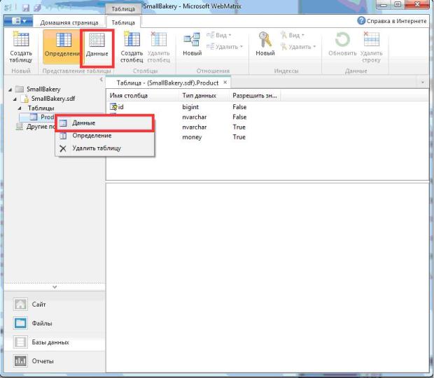Collapse the SmallBakery root tree node

pos(10,90)
